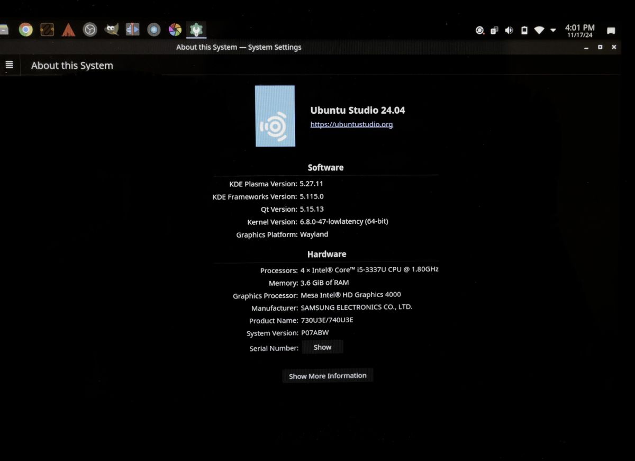Select the active System Settings gear icon
The image size is (635, 461).
coord(196,30)
